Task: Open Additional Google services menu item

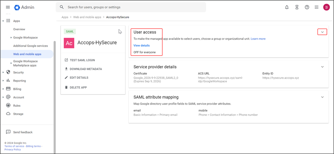Action: point(30,46)
